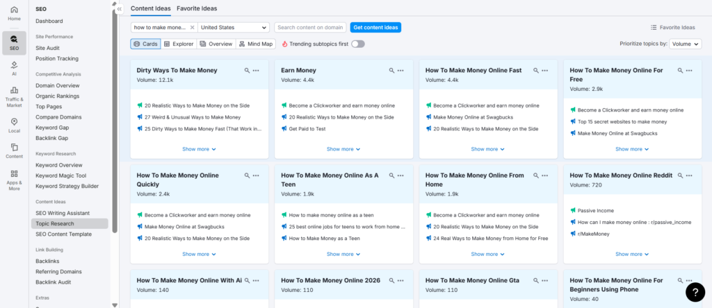Open Site Audit in sidebar
This screenshot has width=712, height=308.
(x=48, y=48)
